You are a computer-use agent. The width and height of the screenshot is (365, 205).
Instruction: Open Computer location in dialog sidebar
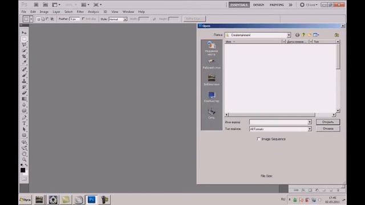click(212, 97)
